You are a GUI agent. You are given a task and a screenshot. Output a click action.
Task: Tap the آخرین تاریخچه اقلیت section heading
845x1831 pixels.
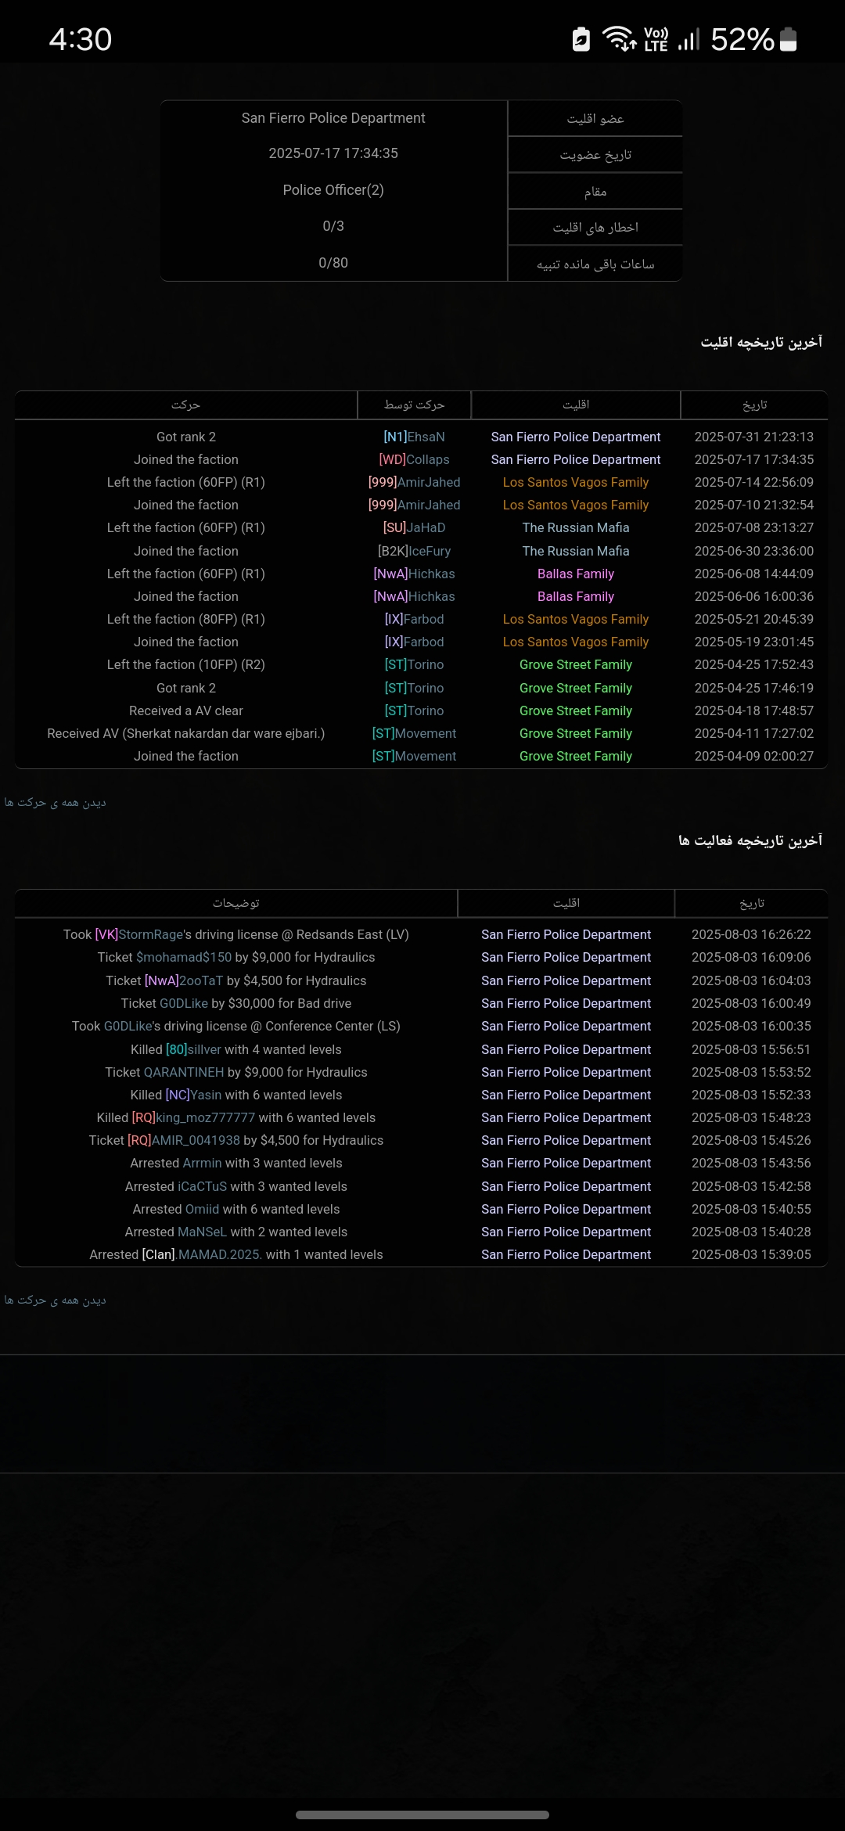[761, 342]
